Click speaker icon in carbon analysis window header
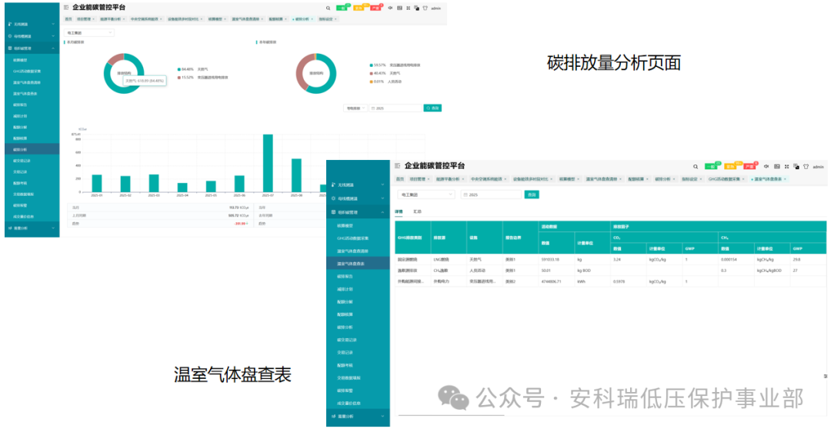This screenshot has width=831, height=432. 390,8
